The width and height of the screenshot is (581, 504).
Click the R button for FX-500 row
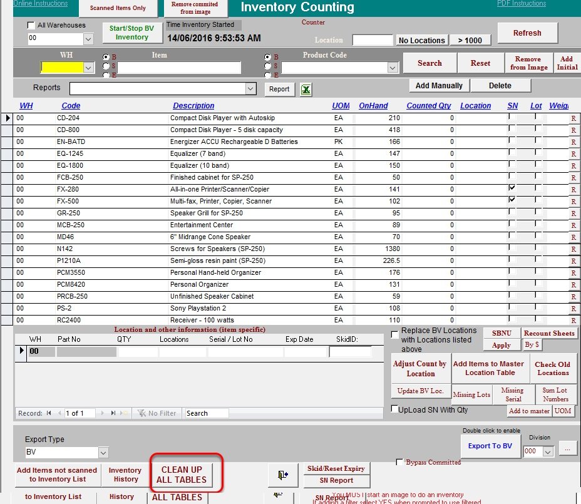[573, 202]
